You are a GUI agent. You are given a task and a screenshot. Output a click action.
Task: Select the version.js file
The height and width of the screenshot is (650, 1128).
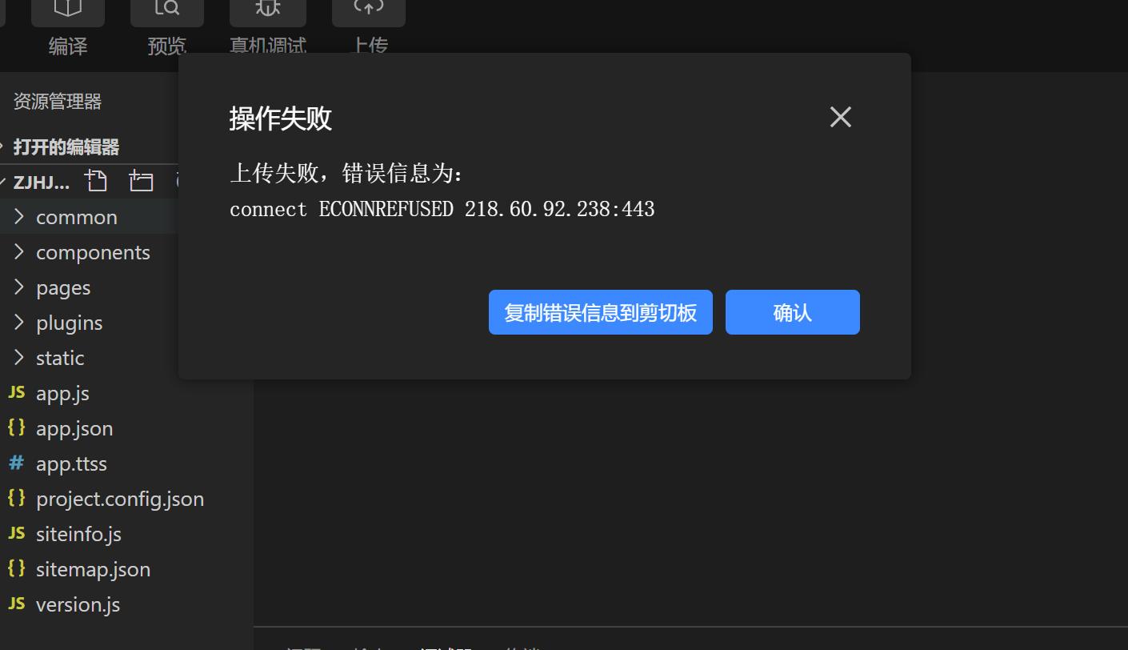(x=78, y=604)
